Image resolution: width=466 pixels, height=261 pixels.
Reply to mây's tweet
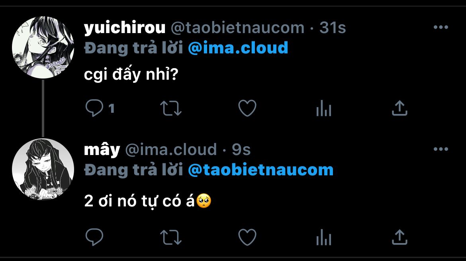(x=94, y=237)
